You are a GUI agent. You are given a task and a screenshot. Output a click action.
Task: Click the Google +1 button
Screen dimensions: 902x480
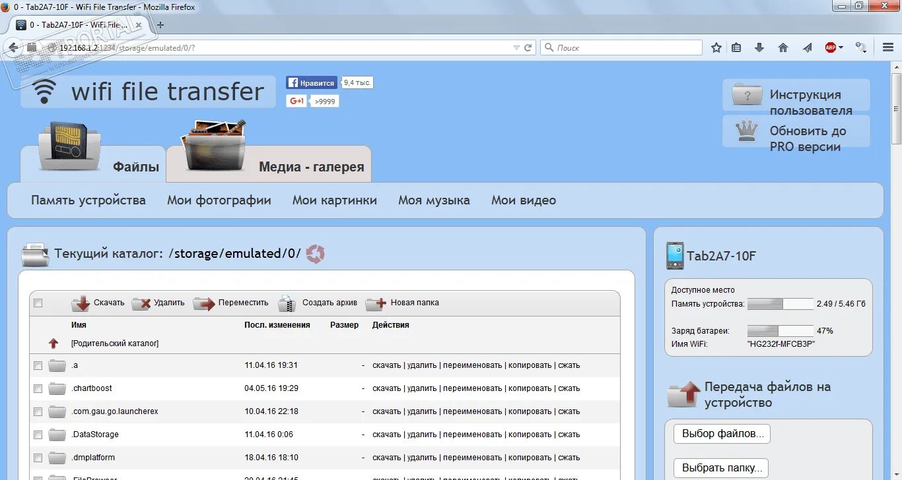point(296,101)
